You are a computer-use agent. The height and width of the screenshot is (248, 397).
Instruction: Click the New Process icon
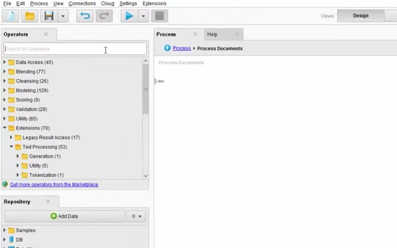(10, 16)
